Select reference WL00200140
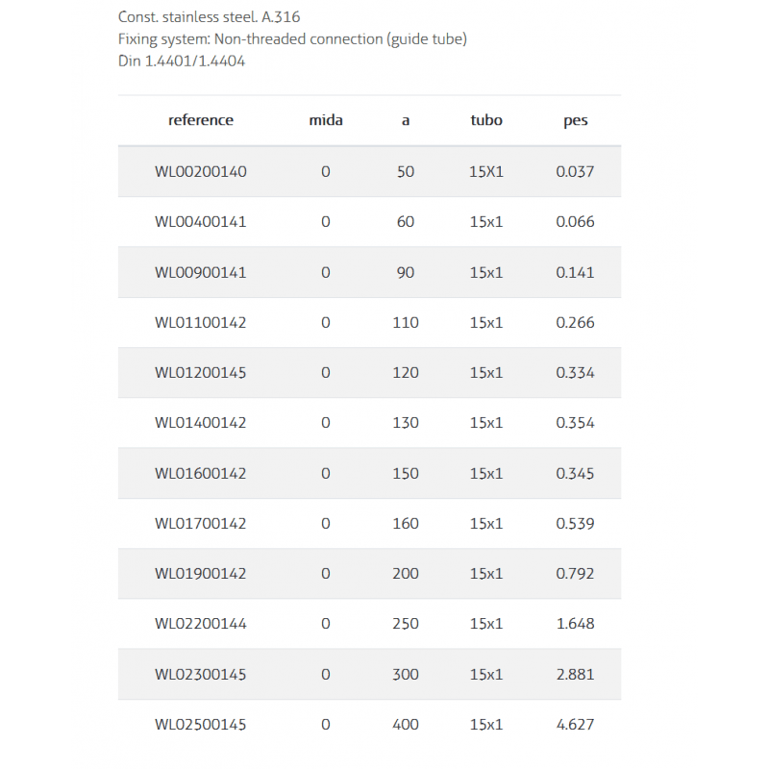Screen dimensions: 769x769 pyautogui.click(x=201, y=172)
